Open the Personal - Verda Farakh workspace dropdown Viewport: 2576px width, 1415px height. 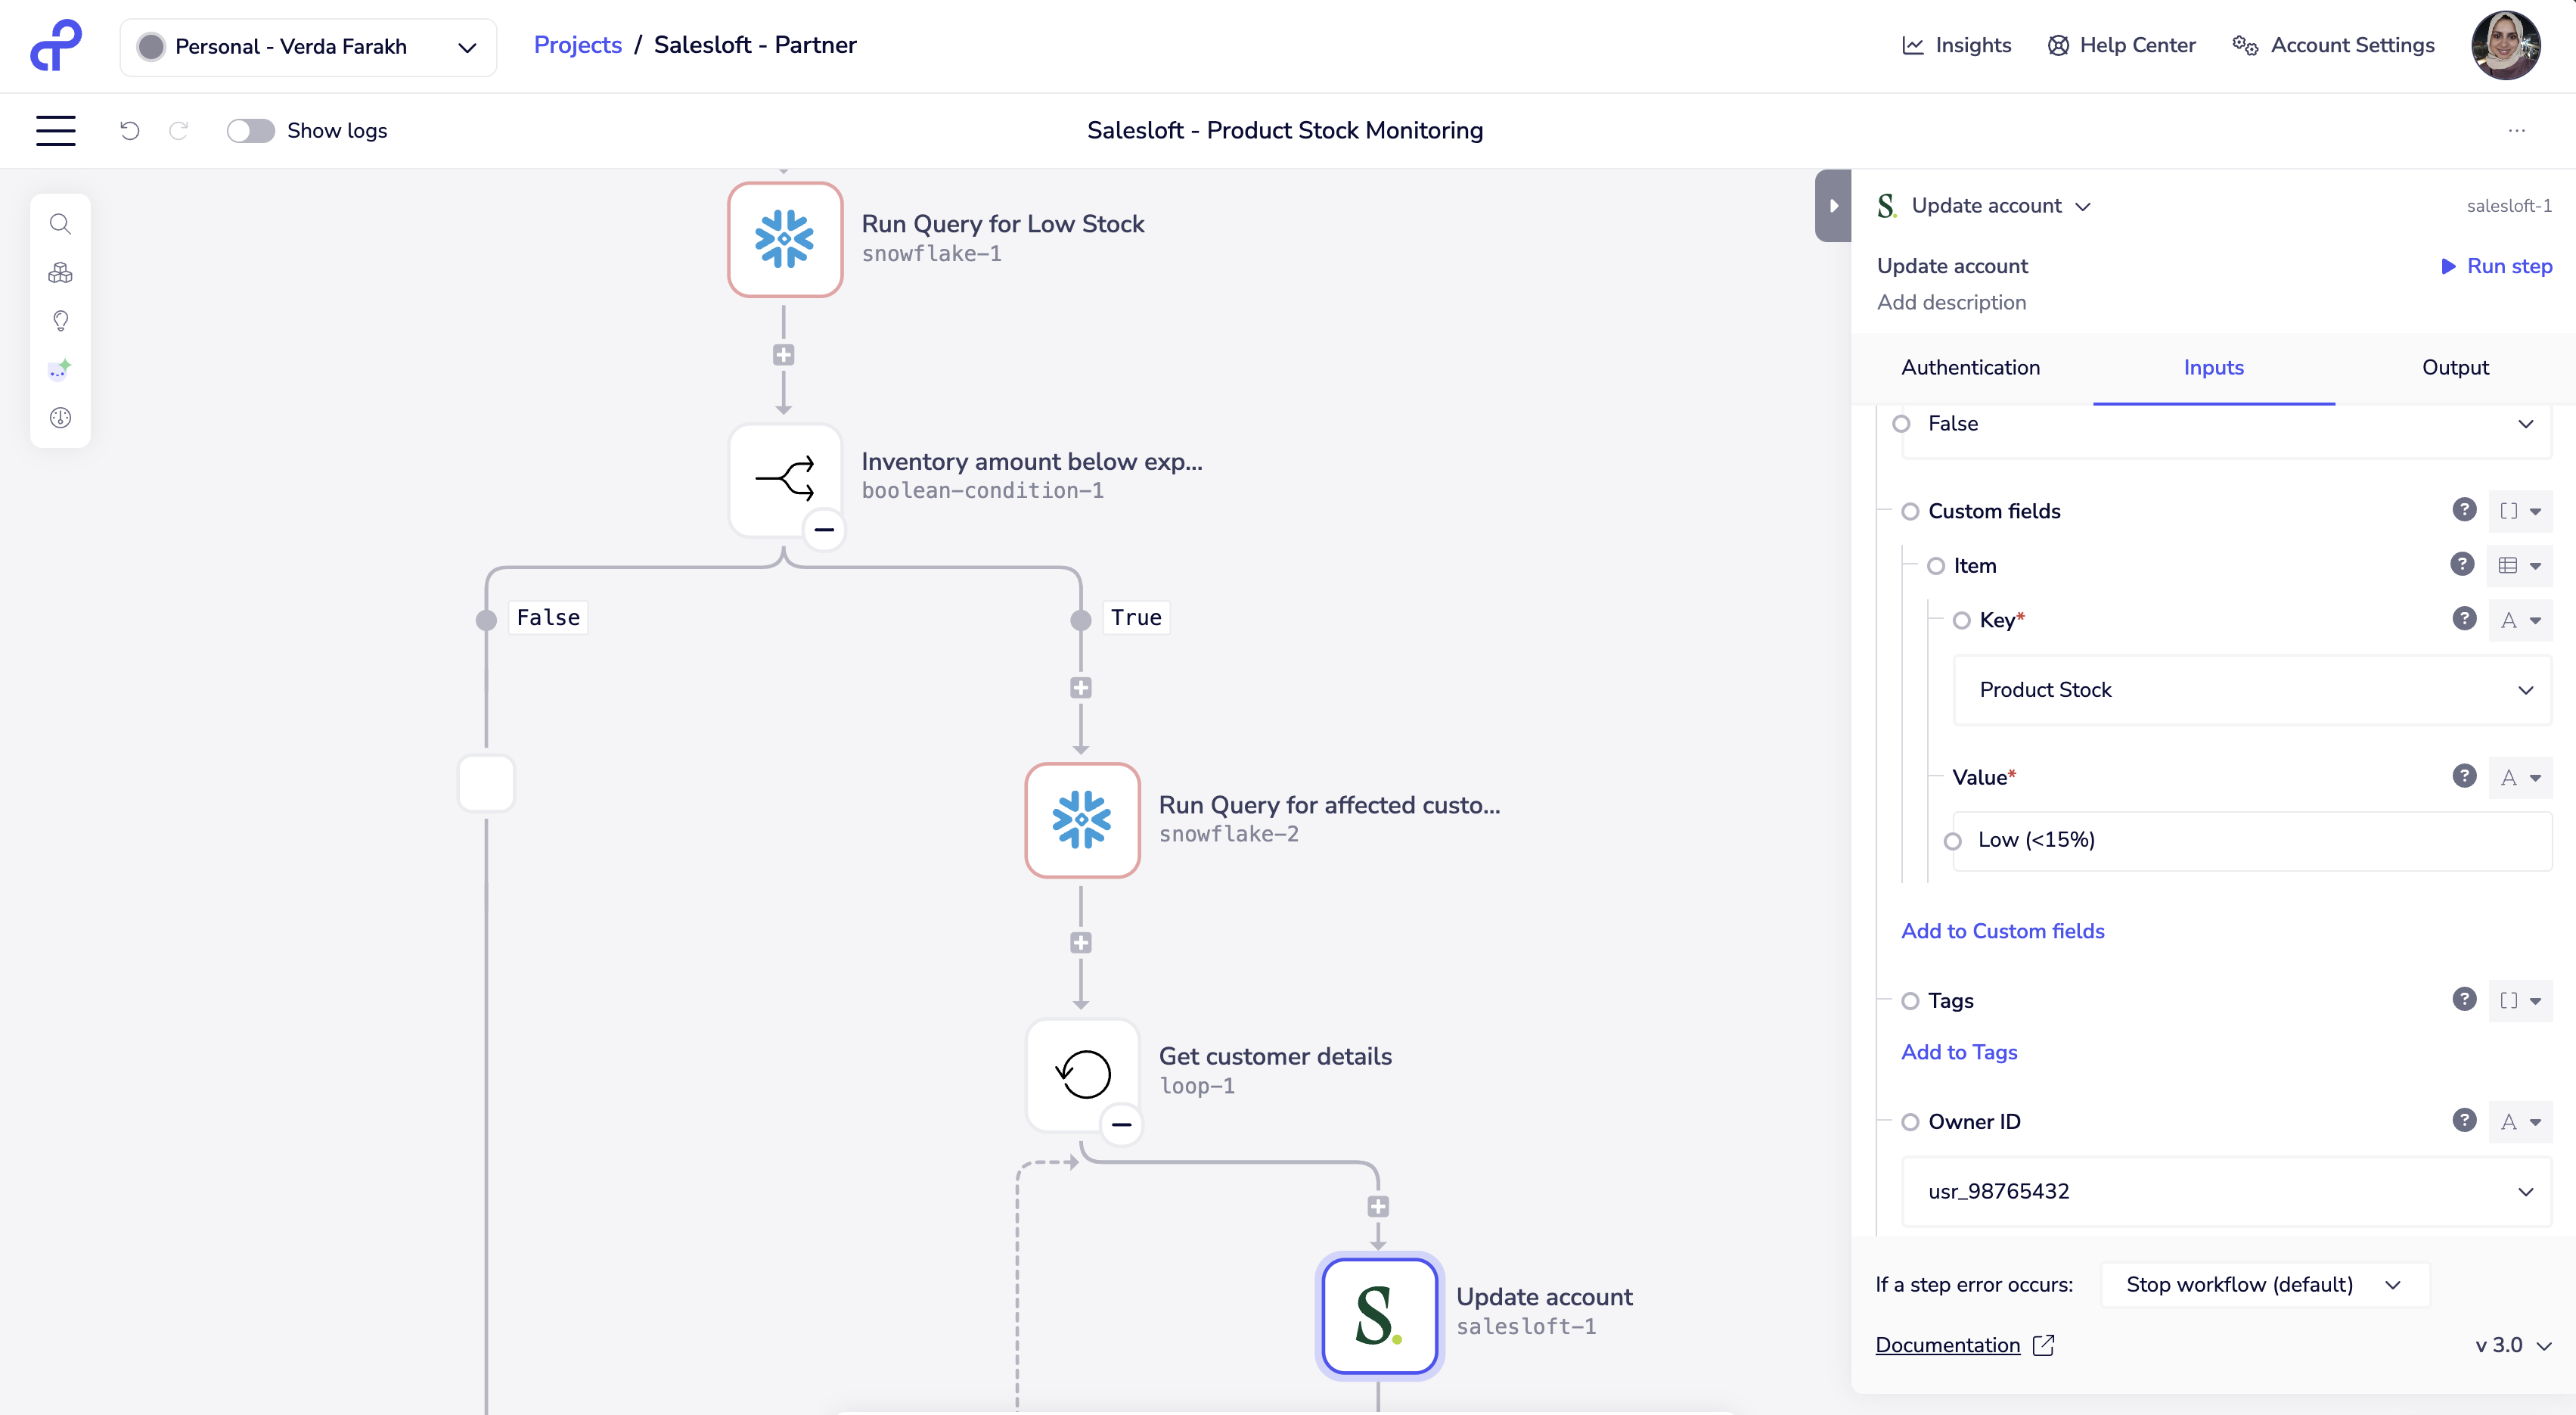click(x=308, y=46)
